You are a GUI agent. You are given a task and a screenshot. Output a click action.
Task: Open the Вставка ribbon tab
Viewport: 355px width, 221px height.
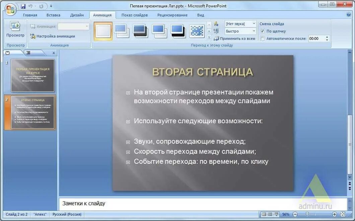53,15
